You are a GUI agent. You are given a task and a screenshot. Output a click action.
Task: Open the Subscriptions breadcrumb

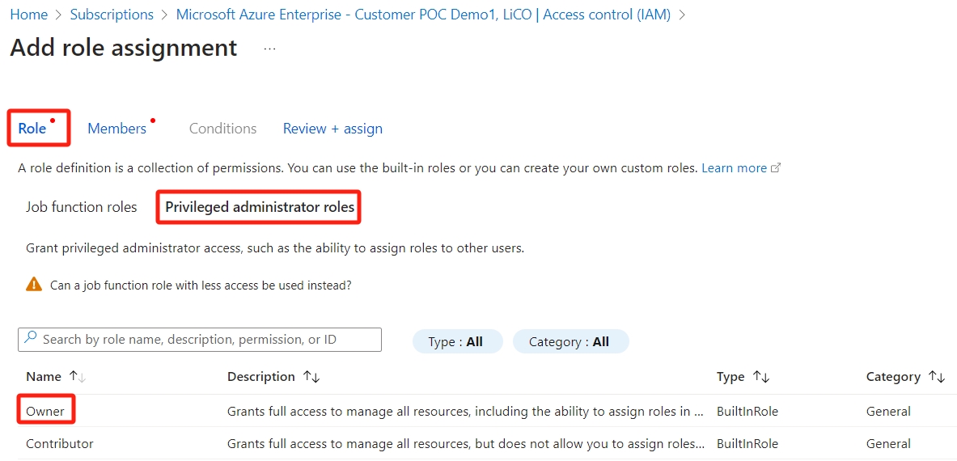[x=112, y=15]
